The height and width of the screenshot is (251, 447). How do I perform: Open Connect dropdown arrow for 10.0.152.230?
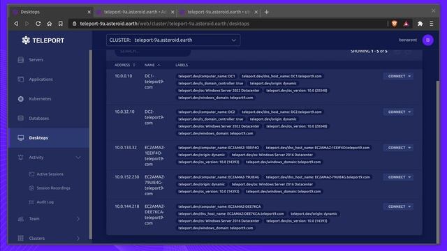pos(410,177)
